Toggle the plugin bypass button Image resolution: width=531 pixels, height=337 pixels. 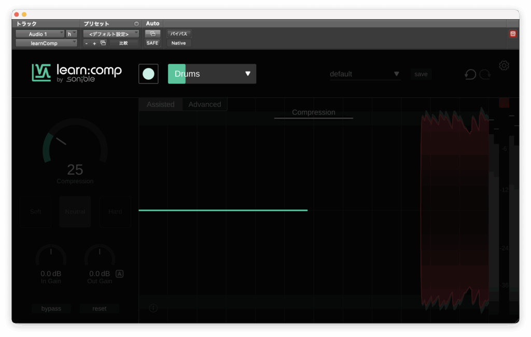click(51, 308)
